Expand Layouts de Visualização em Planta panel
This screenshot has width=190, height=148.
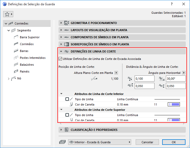[122, 30]
